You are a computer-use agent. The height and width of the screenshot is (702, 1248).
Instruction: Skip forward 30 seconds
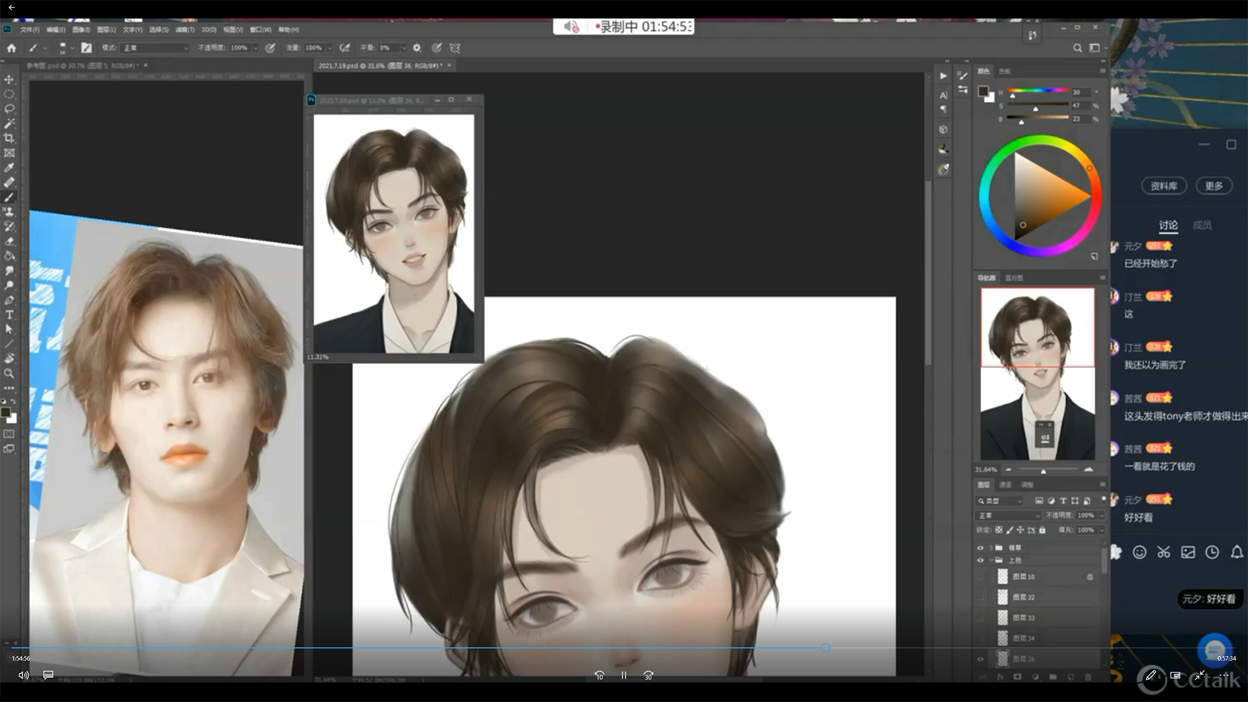(648, 675)
